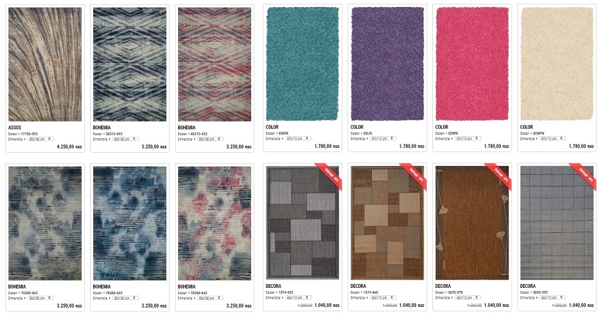Expand the ASSOS rug dimension dropdown
The image size is (601, 317).
pos(41,139)
